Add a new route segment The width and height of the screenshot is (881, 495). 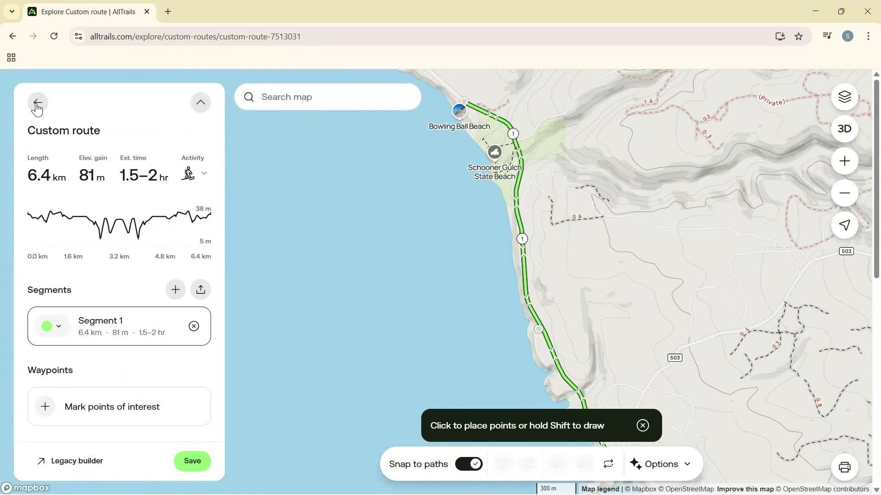(x=175, y=289)
